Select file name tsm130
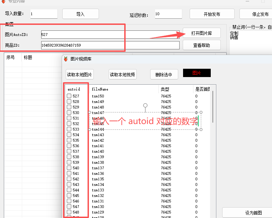 pyautogui.click(x=98, y=207)
